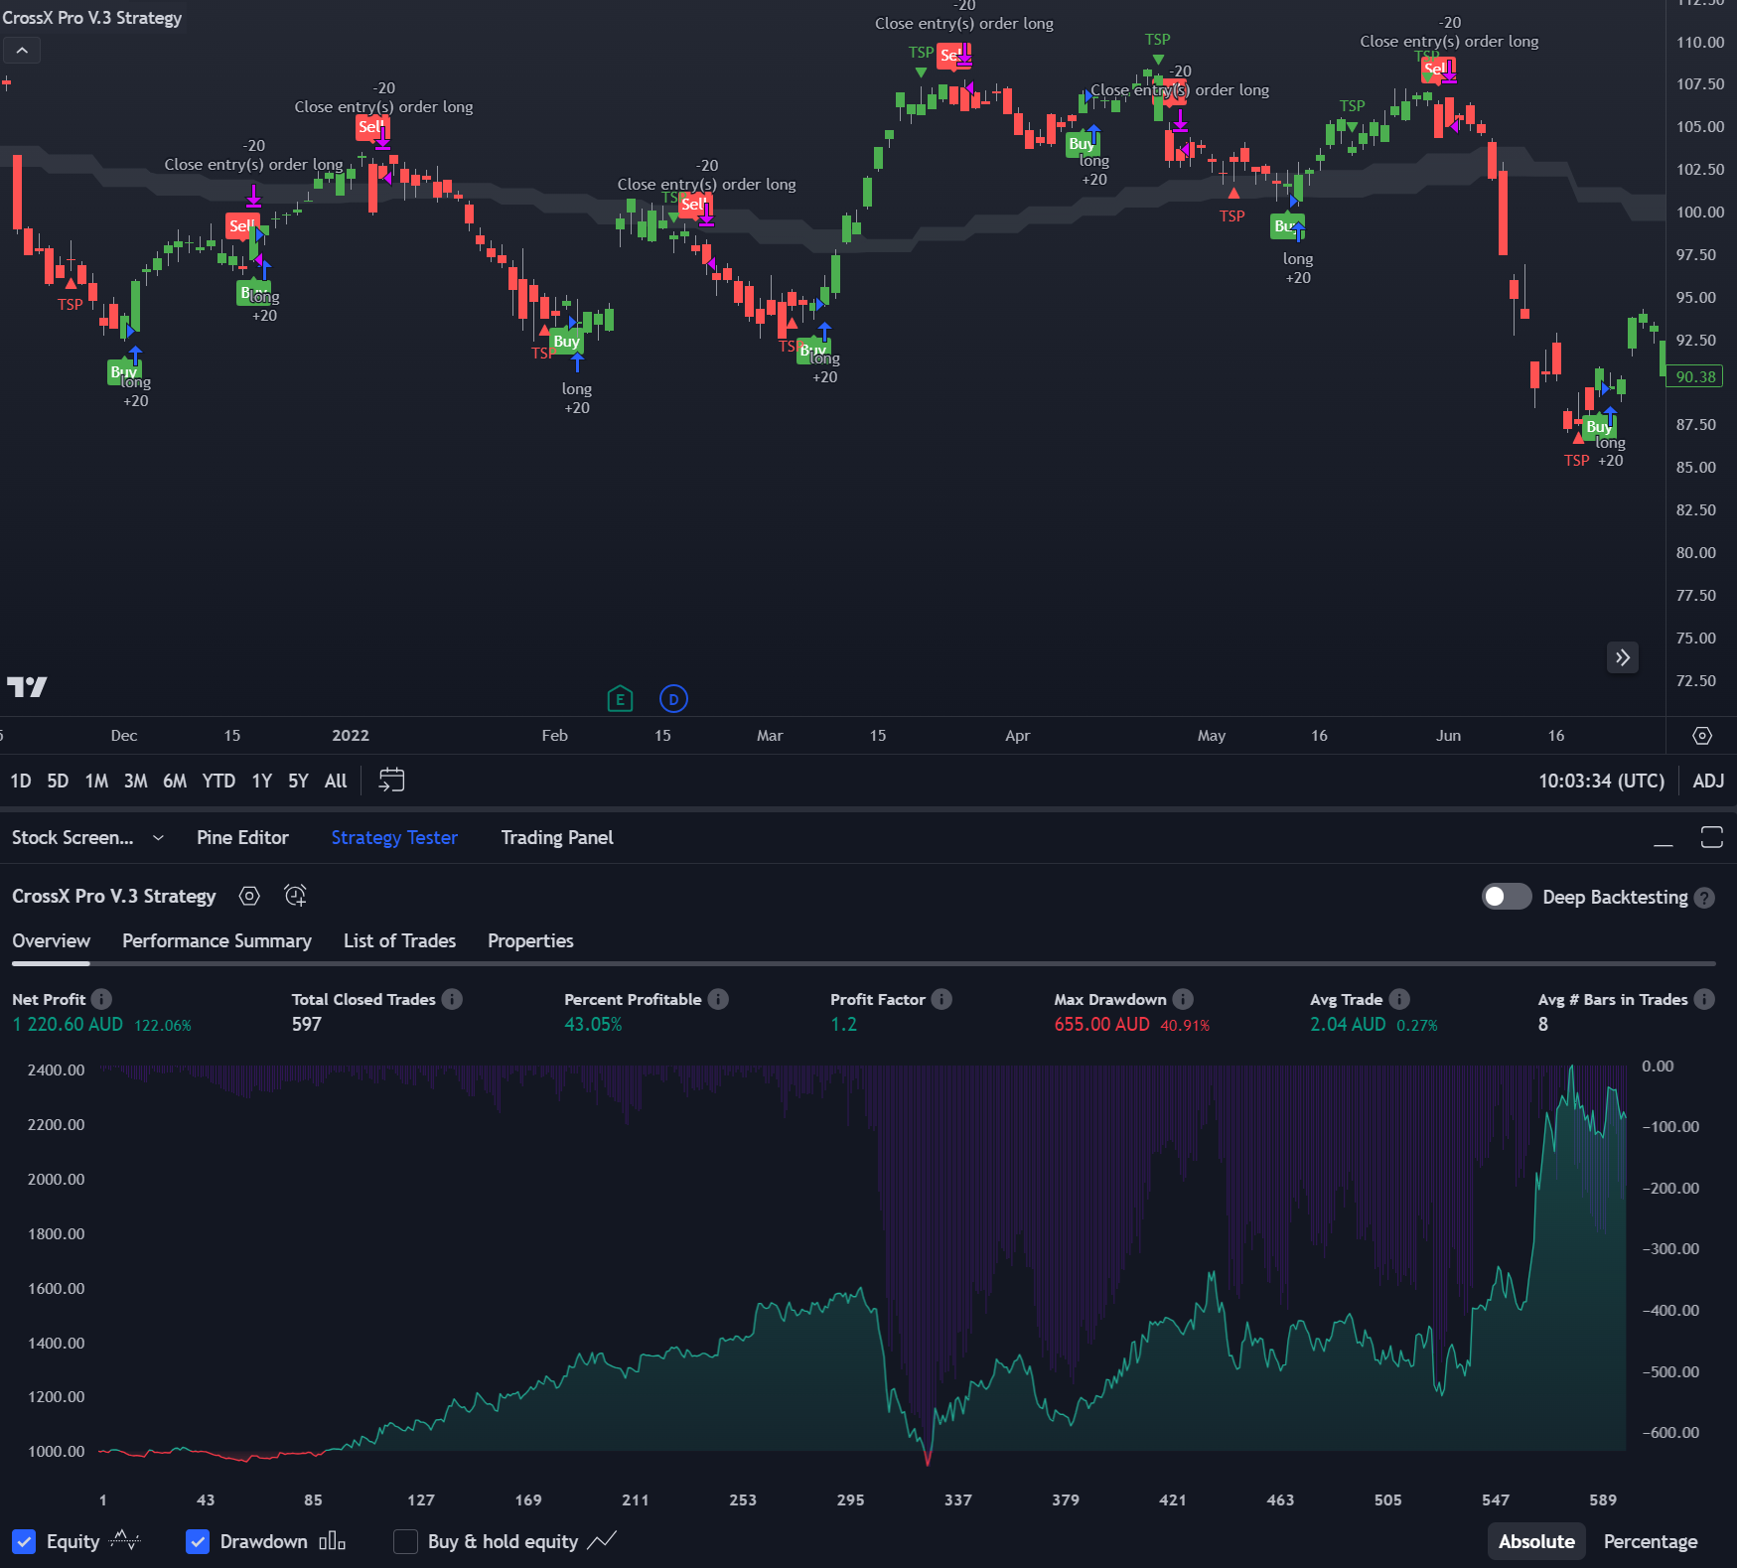Maximize the Strategy Tester panel
1737x1568 pixels.
tap(1711, 837)
